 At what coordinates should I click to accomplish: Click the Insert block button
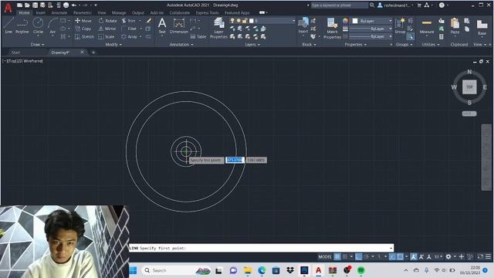tap(303, 25)
